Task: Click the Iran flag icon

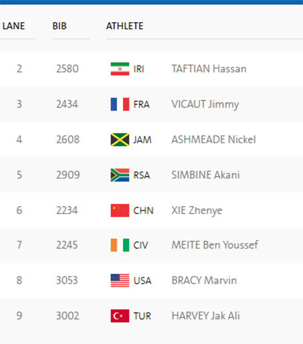Action: (x=120, y=69)
